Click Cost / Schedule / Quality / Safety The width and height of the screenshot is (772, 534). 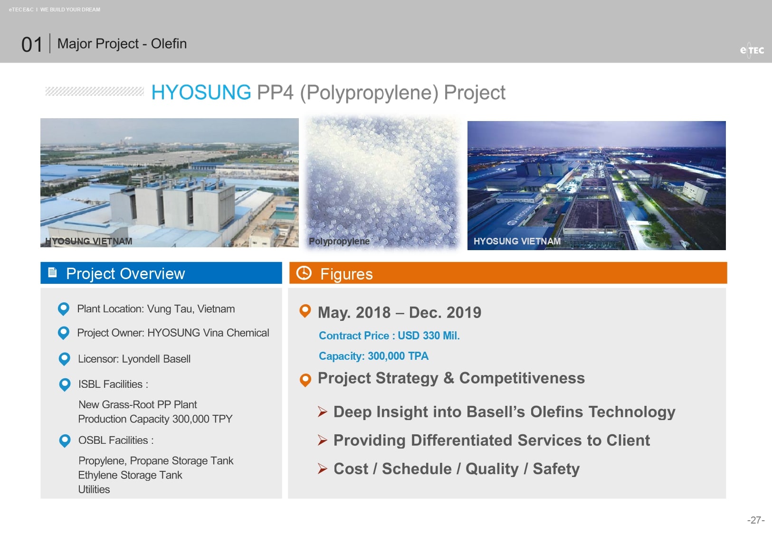457,469
